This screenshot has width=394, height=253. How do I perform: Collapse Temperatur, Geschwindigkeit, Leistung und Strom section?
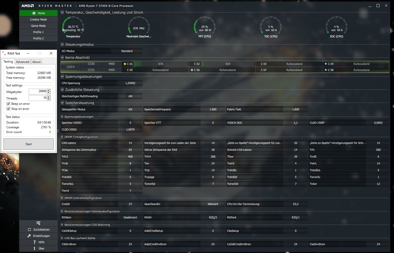click(62, 12)
